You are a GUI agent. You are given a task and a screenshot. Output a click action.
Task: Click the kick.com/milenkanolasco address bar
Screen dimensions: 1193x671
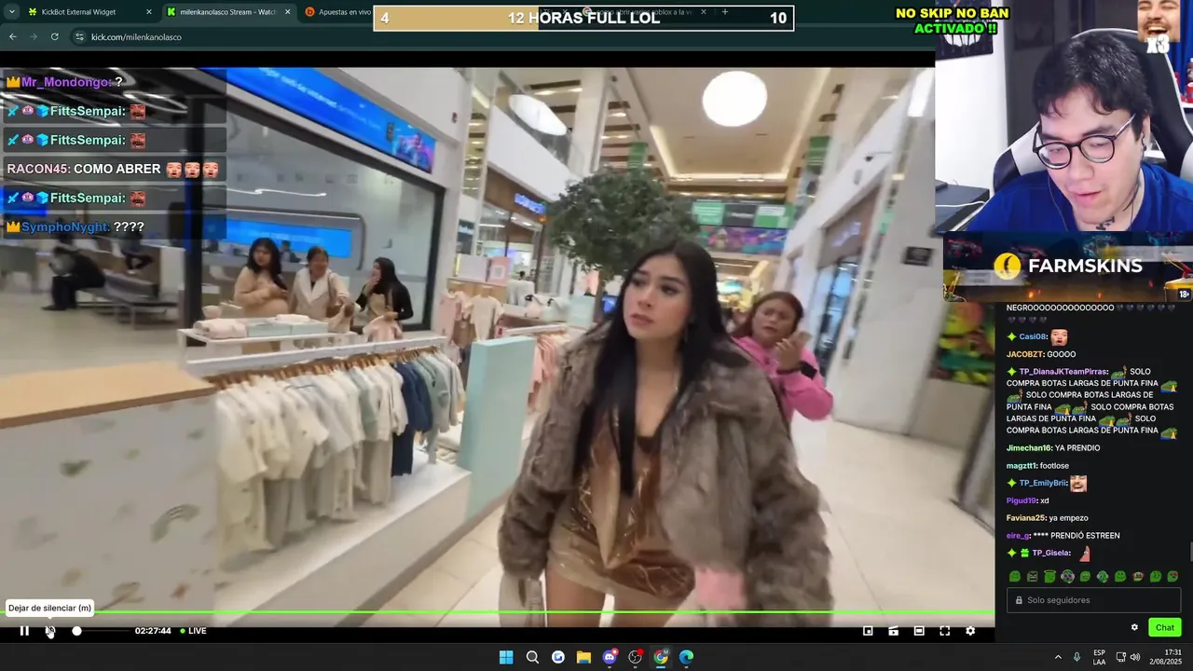[136, 36]
